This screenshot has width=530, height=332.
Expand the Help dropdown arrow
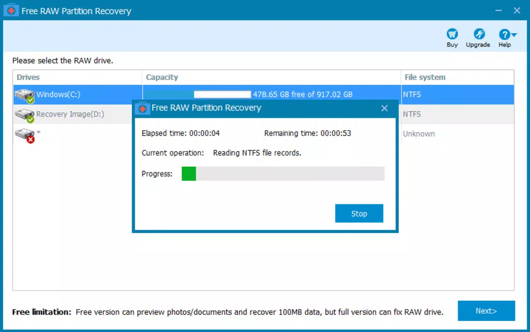[x=514, y=35]
